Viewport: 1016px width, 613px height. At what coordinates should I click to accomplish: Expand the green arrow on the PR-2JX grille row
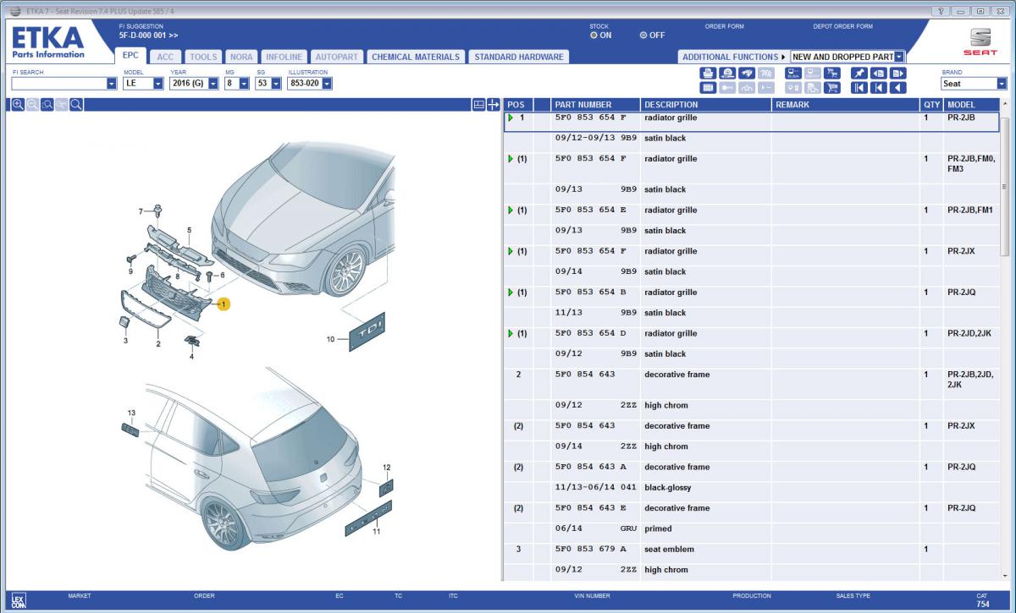click(511, 251)
